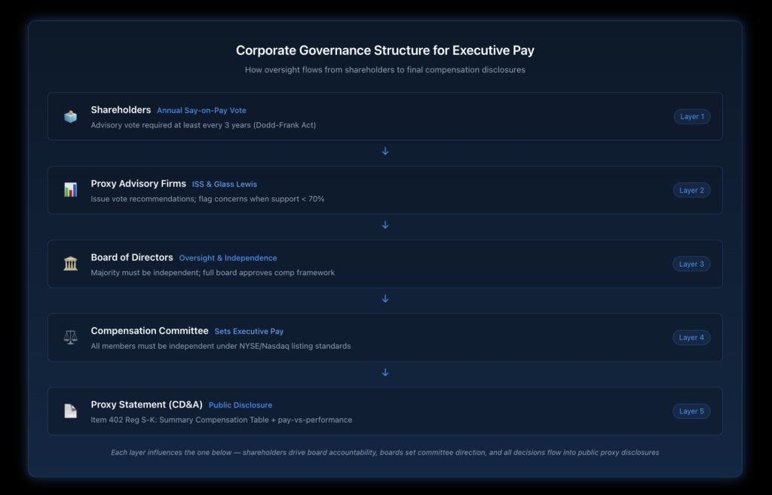Expand the Compensation Committee card
This screenshot has height=495, width=772.
click(x=385, y=337)
